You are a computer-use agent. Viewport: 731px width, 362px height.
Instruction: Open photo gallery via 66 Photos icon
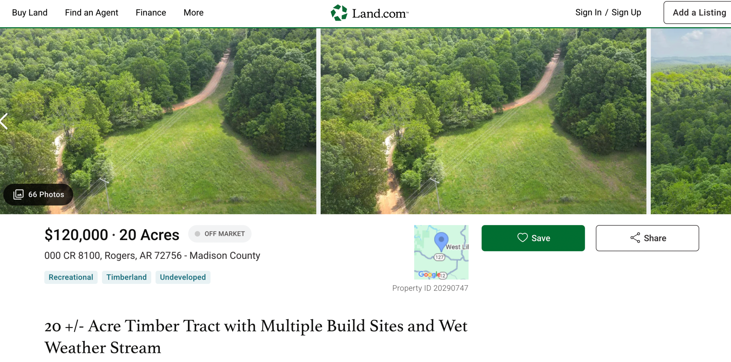coord(19,194)
